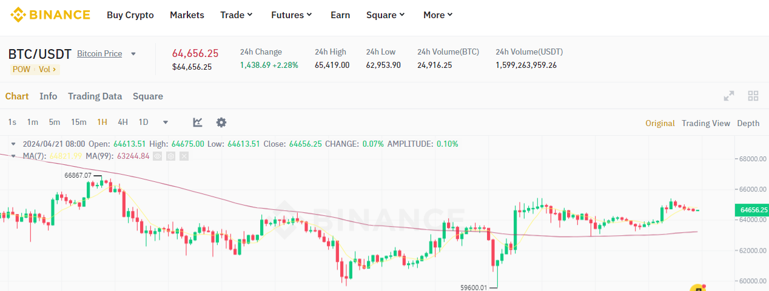The height and width of the screenshot is (291, 769).
Task: Select the 4H timeframe interval
Action: 123,122
